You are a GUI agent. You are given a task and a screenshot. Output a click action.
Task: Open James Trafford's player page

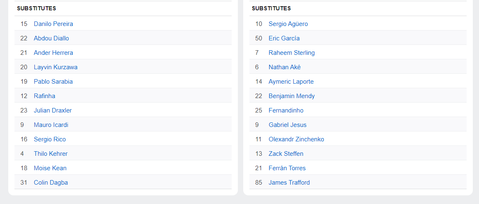click(289, 183)
